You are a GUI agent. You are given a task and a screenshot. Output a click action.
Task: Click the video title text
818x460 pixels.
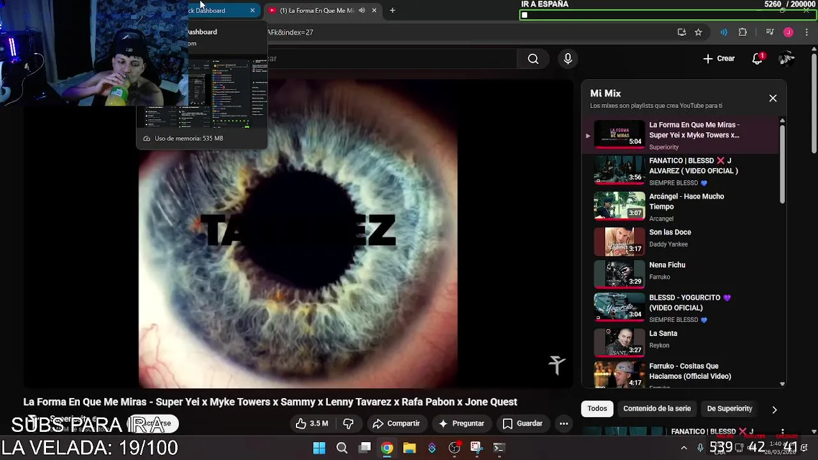(270, 402)
